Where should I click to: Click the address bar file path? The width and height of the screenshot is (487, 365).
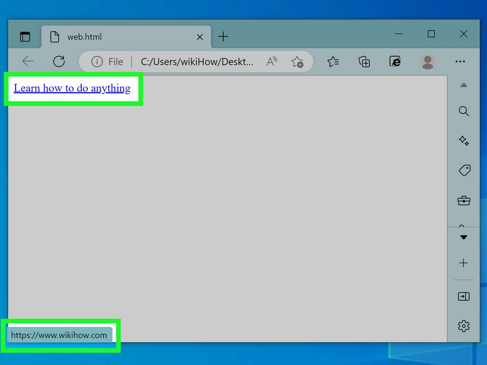pos(197,61)
